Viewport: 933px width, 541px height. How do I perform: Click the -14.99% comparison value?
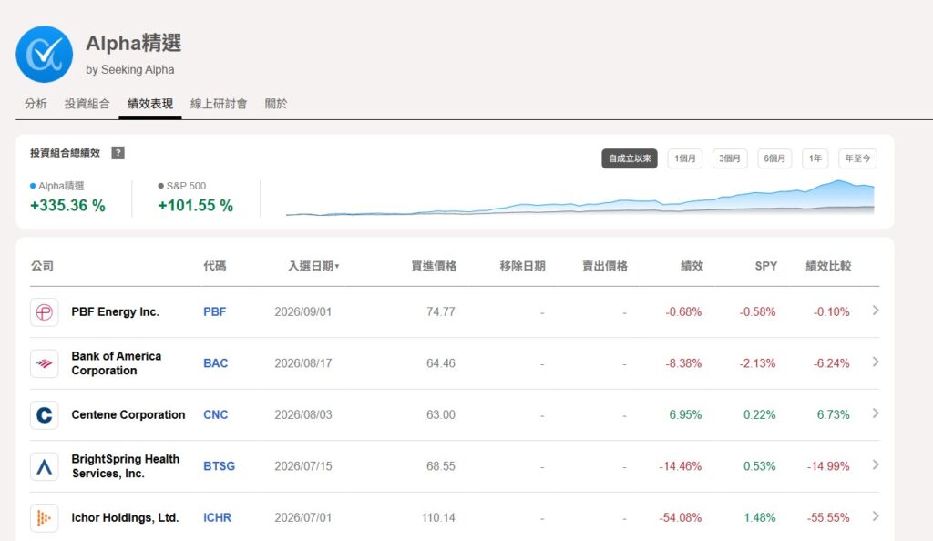click(x=828, y=466)
